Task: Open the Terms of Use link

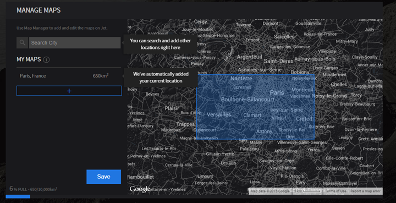Action: pyautogui.click(x=335, y=191)
